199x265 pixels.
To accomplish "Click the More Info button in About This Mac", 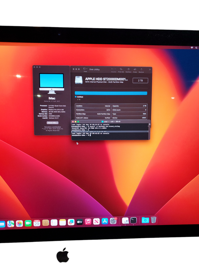I will pyautogui.click(x=52, y=123).
